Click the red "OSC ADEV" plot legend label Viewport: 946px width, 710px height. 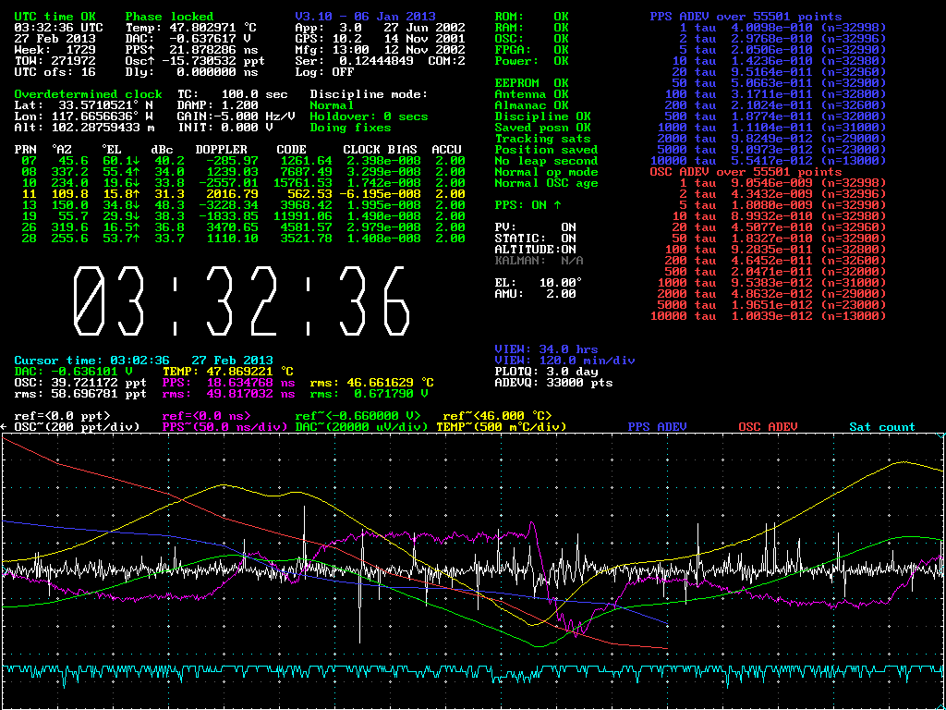click(768, 427)
